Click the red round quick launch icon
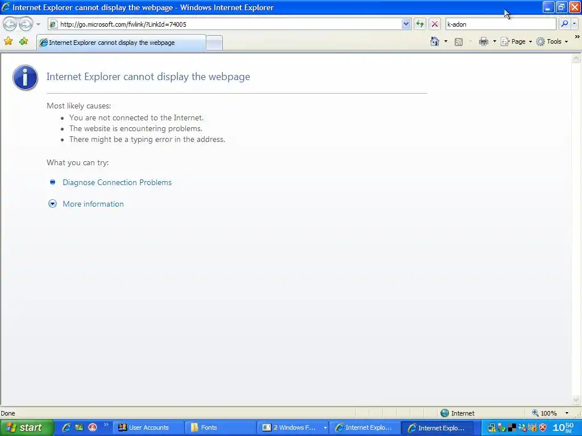This screenshot has height=436, width=582. pyautogui.click(x=93, y=427)
